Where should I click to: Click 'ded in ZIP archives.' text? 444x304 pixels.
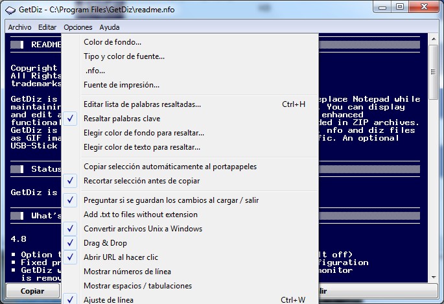pos(369,123)
